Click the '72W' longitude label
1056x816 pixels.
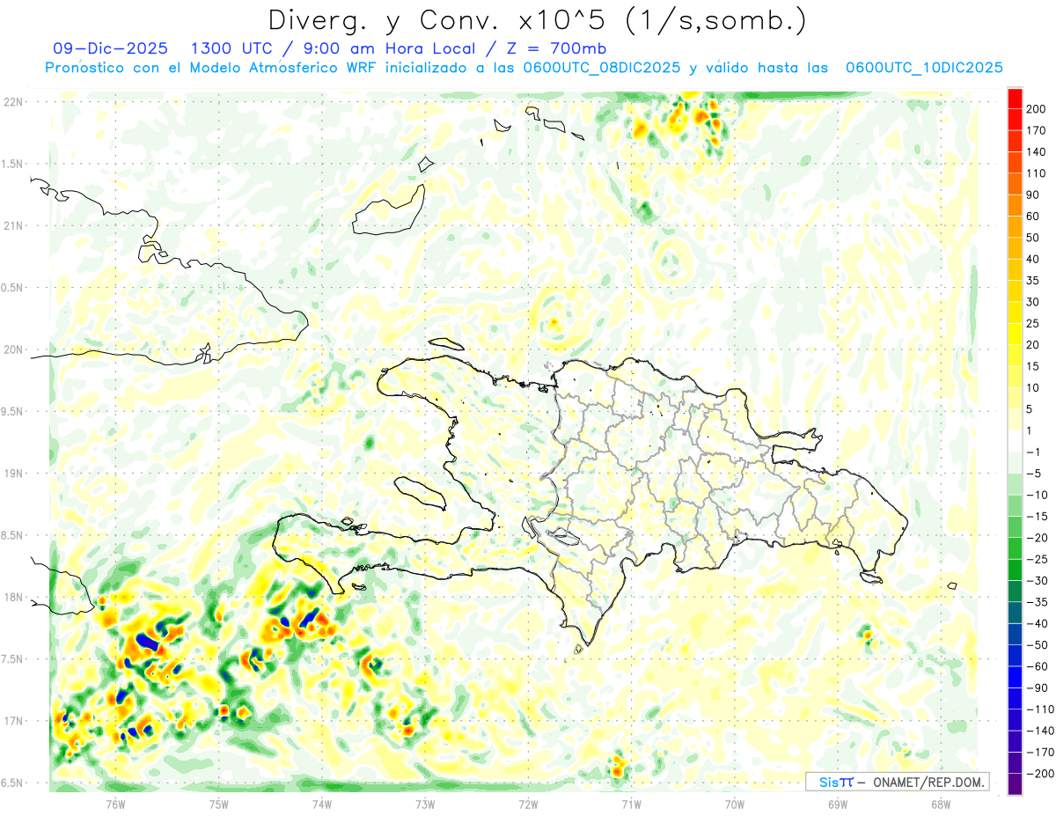click(528, 804)
